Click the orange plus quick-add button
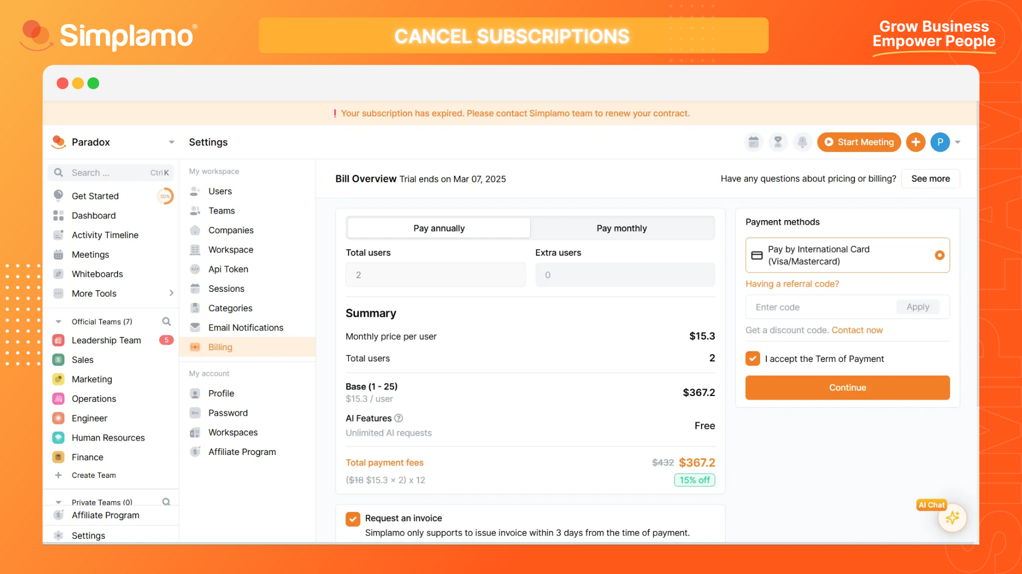1022x574 pixels. click(x=916, y=142)
